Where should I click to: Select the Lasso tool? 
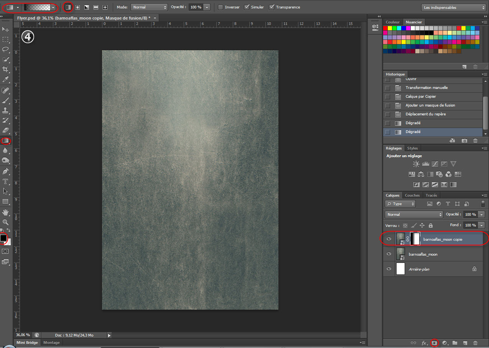[6, 49]
